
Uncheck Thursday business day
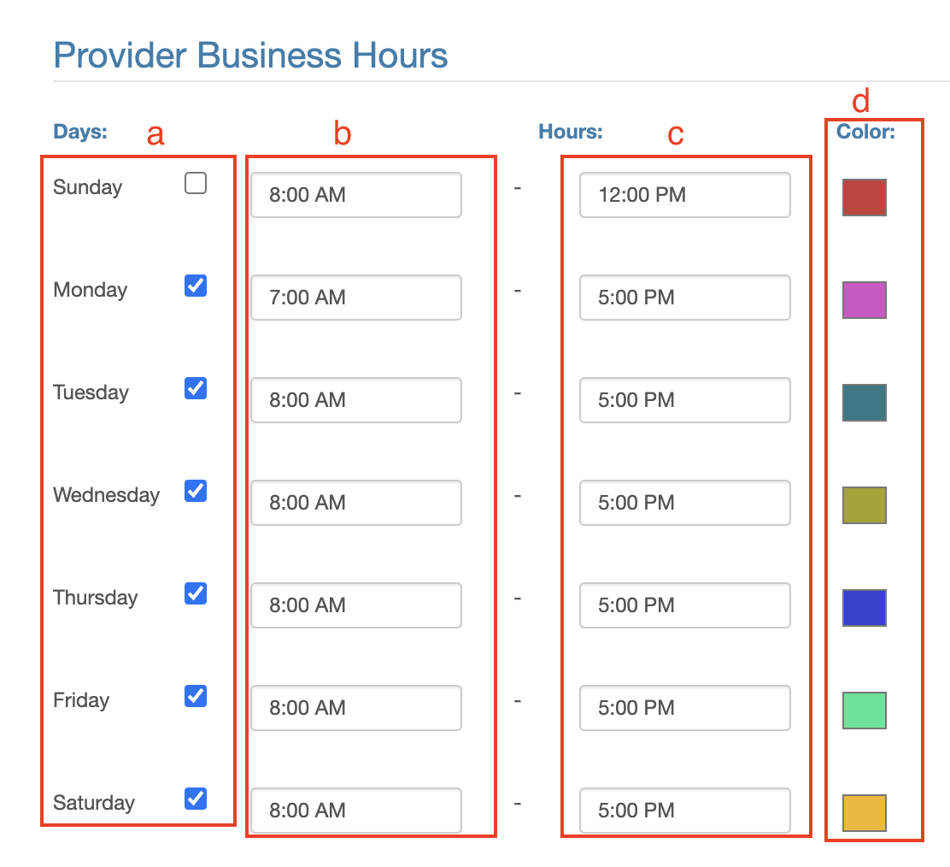(x=196, y=593)
